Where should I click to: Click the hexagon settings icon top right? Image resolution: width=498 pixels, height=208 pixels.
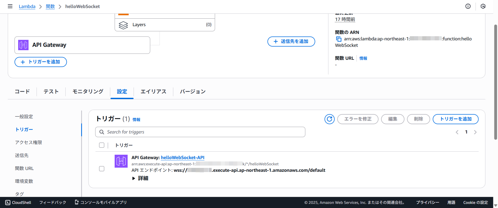click(483, 6)
